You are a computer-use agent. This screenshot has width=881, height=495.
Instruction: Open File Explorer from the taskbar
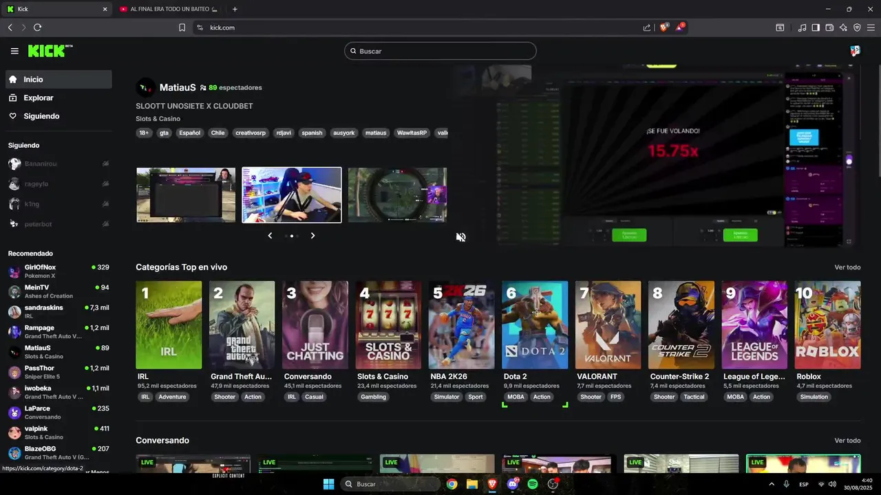pyautogui.click(x=471, y=484)
